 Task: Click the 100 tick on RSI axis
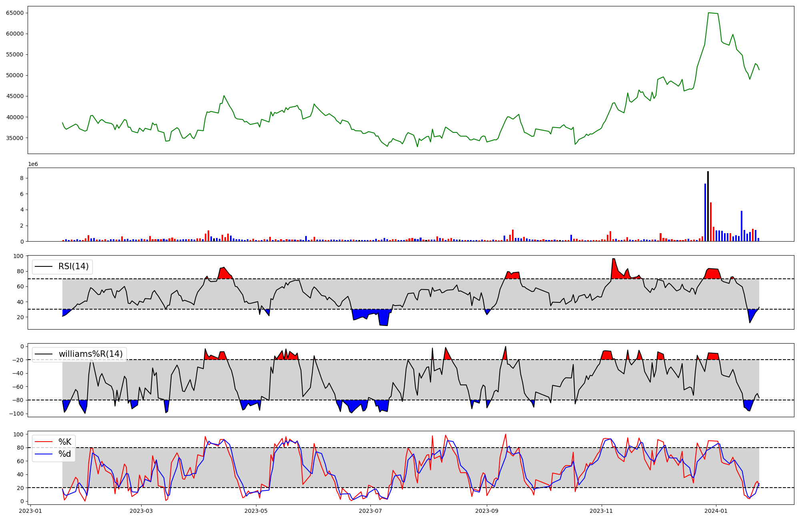tap(18, 256)
